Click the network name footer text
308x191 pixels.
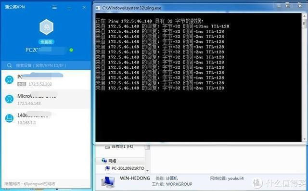coord(30,184)
